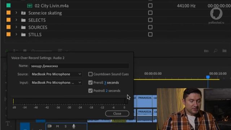Click the 00:00:10:00 mark on time ruler

coord(218,74)
